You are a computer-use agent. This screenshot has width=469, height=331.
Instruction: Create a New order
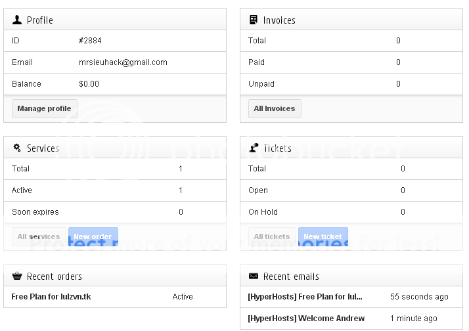point(93,236)
